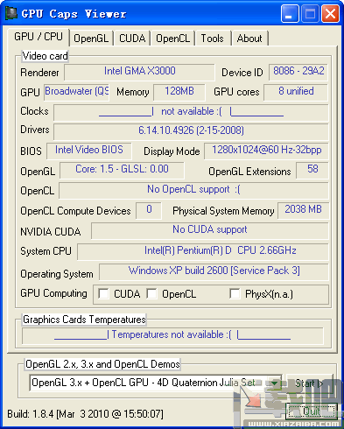The image size is (344, 429).
Task: Close the window with the red X
Action: [330, 14]
